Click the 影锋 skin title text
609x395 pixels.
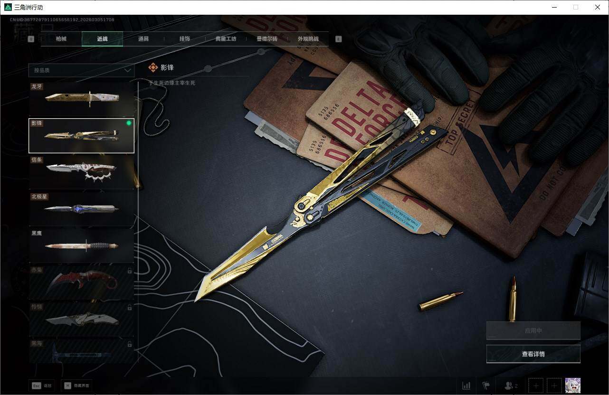point(167,68)
